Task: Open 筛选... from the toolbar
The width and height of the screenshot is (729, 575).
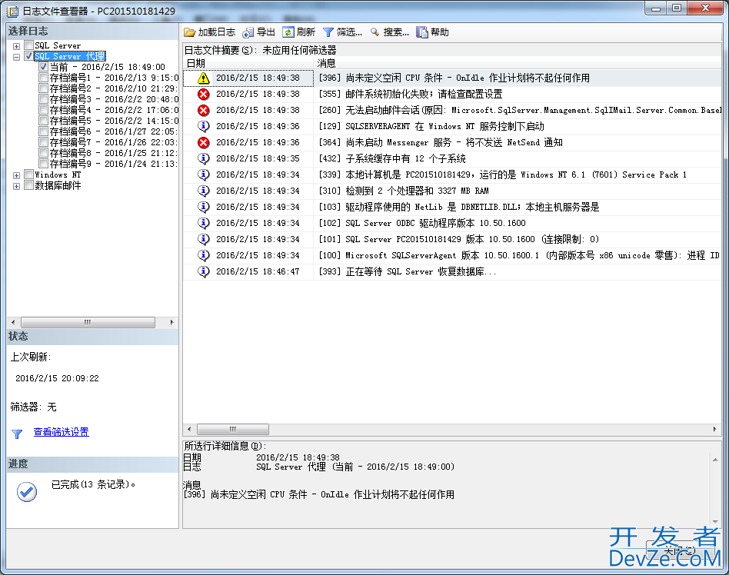Action: 349,32
